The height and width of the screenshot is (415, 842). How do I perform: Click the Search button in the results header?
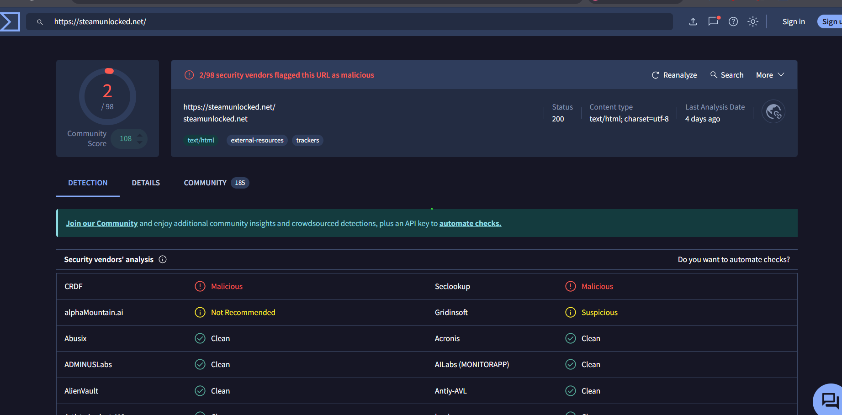coord(727,75)
